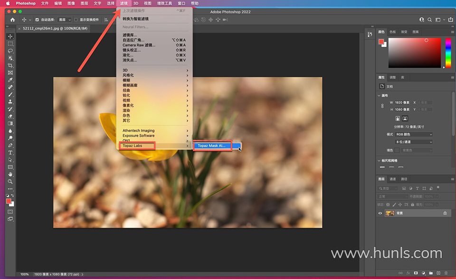
Task: Open the 图像 menu in menu bar
Action: point(71,3)
